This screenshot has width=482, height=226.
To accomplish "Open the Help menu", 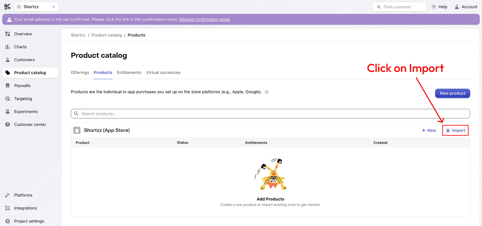I will [439, 7].
